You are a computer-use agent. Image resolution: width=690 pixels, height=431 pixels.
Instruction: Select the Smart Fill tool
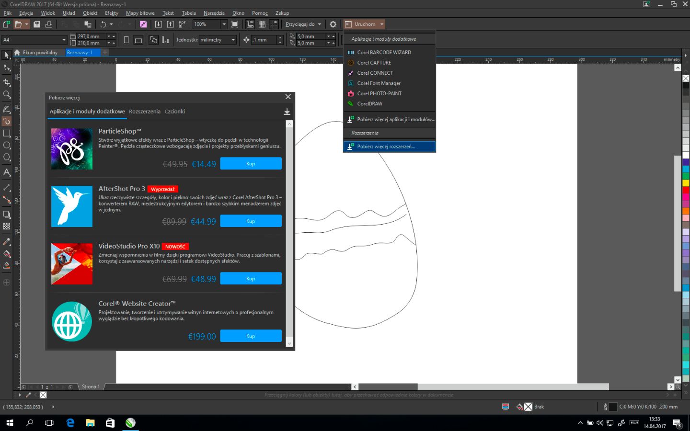pyautogui.click(x=7, y=265)
